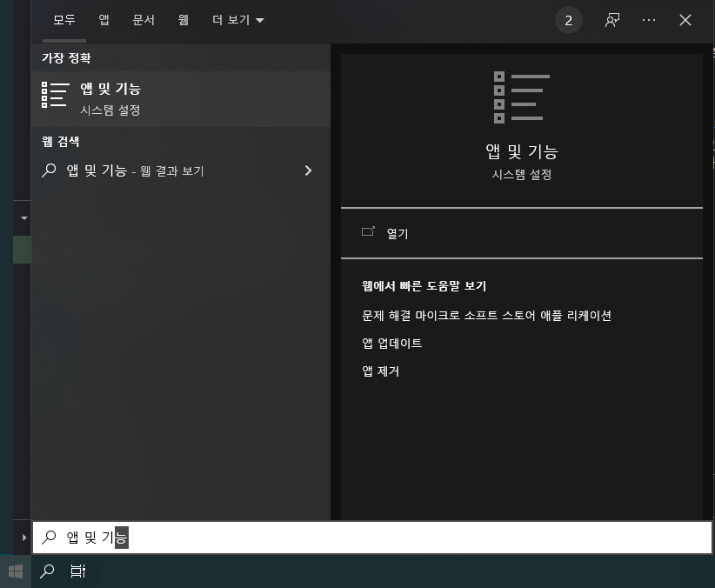The height and width of the screenshot is (588, 715).
Task: Open the Windows Start button
Action: click(16, 571)
